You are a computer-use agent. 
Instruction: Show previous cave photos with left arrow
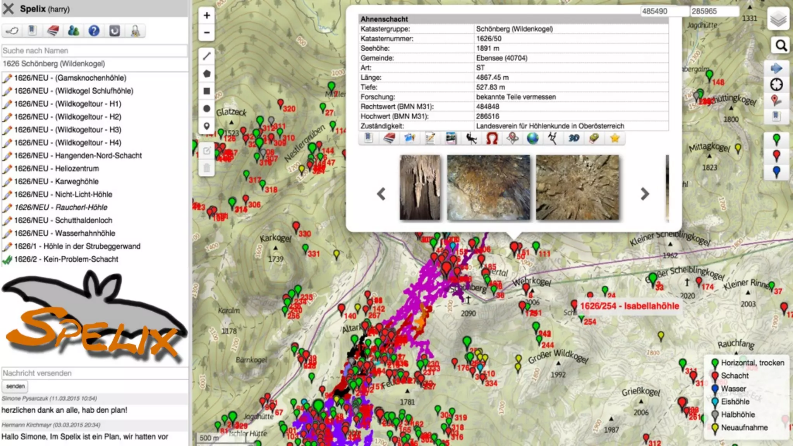click(381, 194)
